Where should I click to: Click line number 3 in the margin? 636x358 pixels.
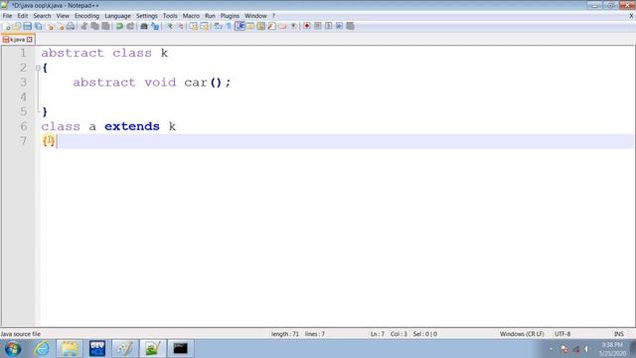click(23, 83)
